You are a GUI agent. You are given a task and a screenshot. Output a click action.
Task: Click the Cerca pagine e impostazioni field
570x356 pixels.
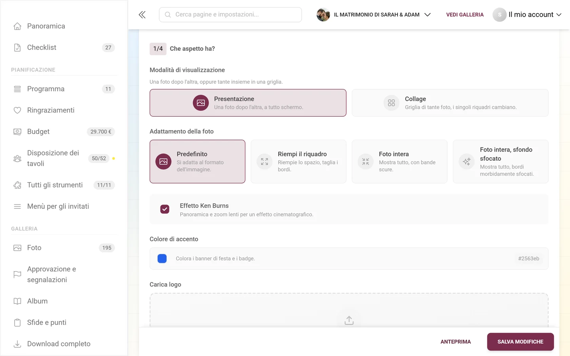coord(230,15)
